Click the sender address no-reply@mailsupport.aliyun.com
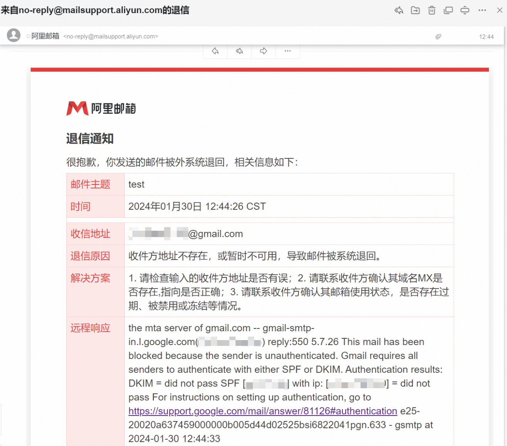Viewport: 507px width, 446px height. (x=111, y=37)
